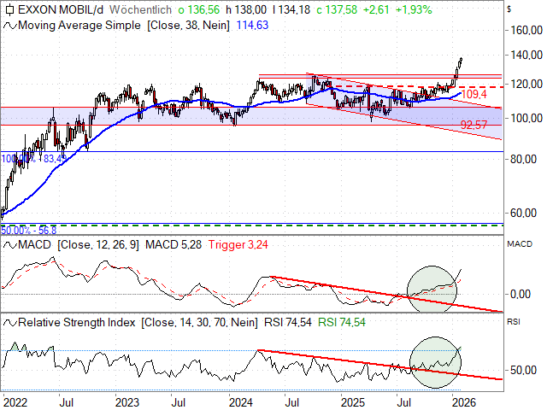Image resolution: width=547 pixels, height=410 pixels.
Task: Click the 50,00 RSI axis label
Action: (523, 370)
